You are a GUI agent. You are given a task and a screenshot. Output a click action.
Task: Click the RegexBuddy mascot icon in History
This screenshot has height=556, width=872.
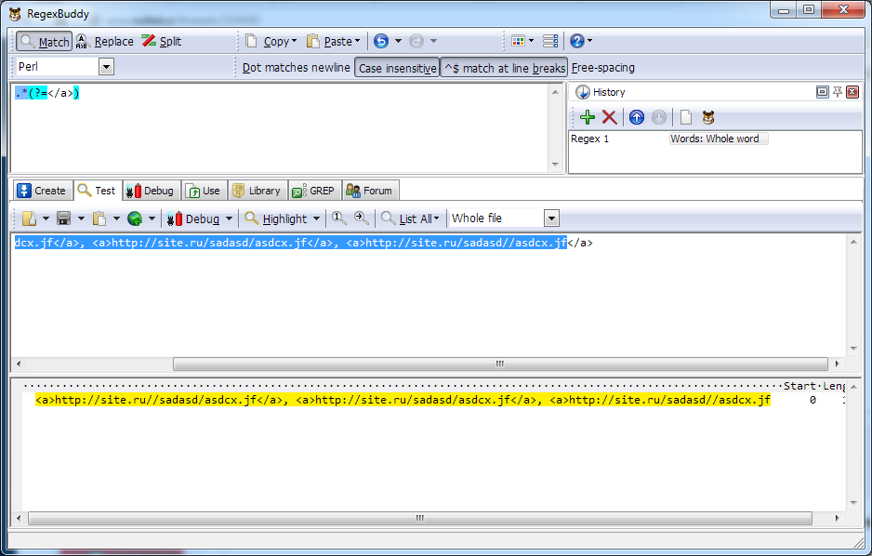(708, 117)
